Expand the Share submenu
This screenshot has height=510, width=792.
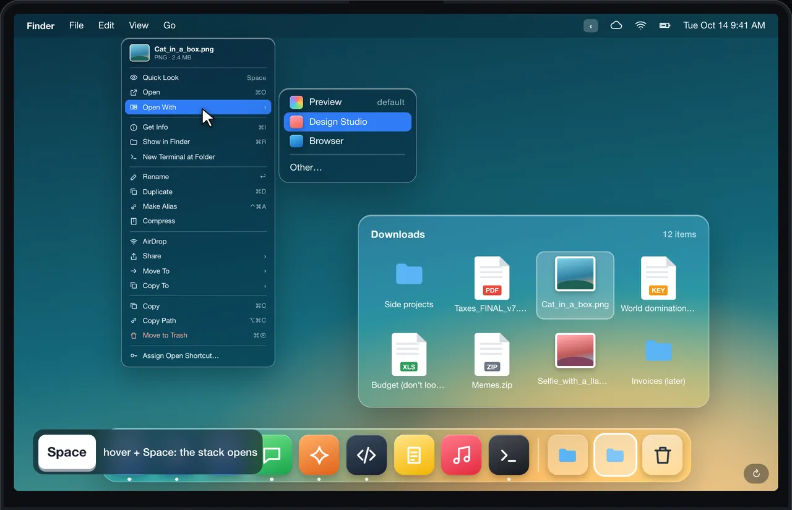(x=198, y=256)
